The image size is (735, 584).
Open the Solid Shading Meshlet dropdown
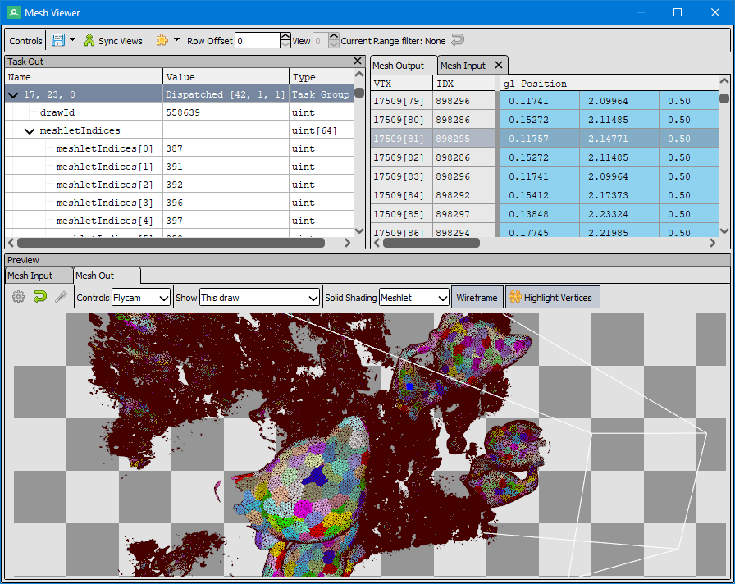click(413, 298)
